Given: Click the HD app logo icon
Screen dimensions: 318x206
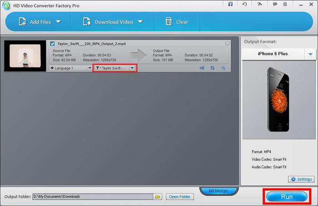Looking at the screenshot, I should [6, 6].
